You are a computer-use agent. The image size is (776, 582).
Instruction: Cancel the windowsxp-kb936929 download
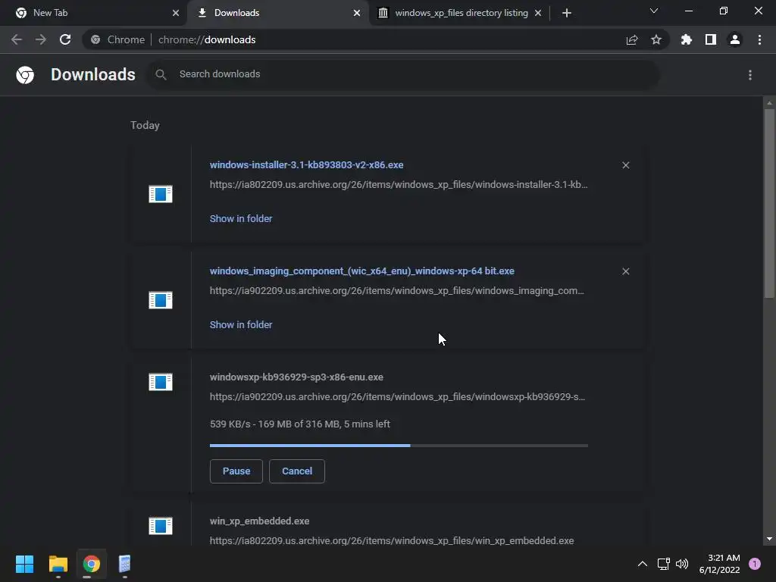[x=297, y=471]
